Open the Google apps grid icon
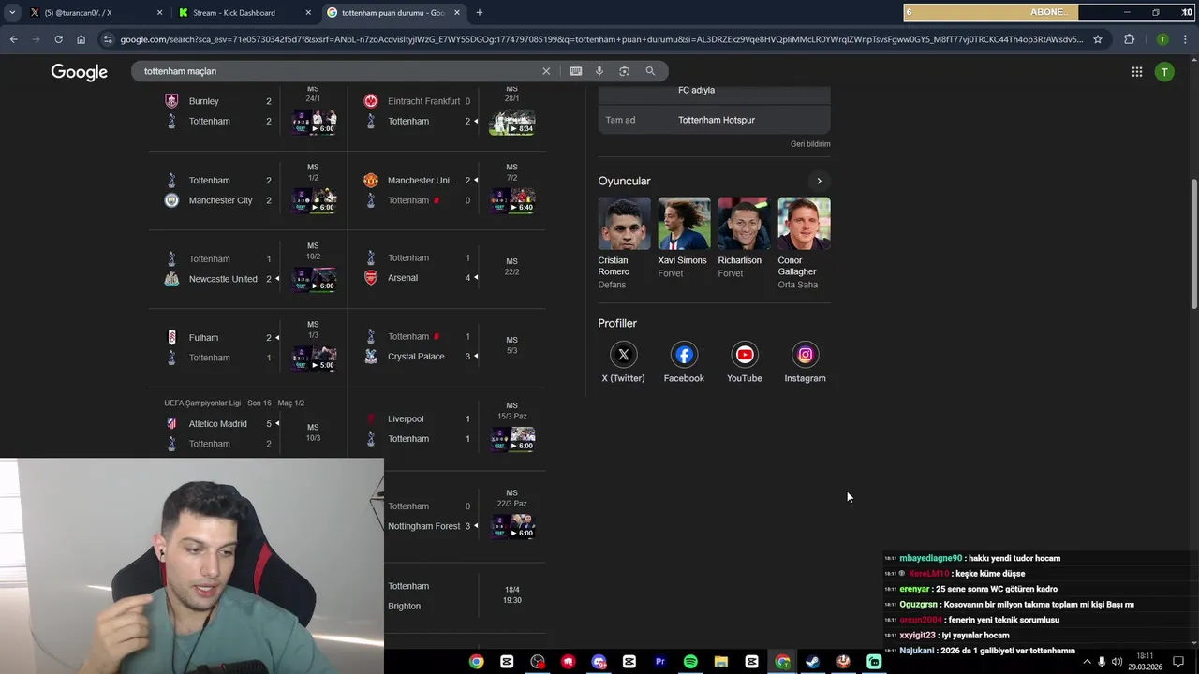This screenshot has height=674, width=1199. 1136,72
